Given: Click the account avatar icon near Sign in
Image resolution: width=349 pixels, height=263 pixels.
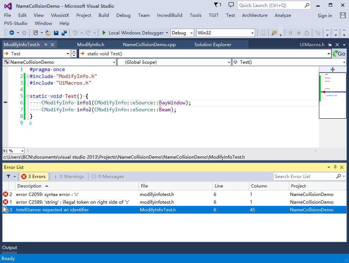Looking at the screenshot, I should 343,15.
